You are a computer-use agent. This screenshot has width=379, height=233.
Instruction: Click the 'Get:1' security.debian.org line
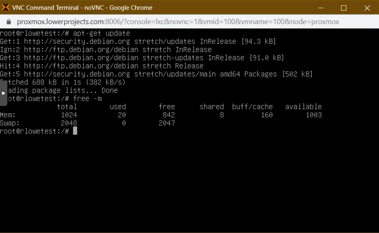[138, 41]
